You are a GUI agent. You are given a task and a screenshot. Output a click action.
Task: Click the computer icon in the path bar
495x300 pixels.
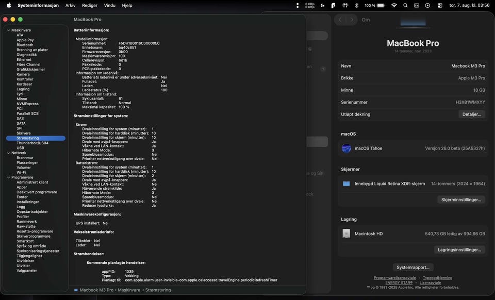tap(76, 290)
